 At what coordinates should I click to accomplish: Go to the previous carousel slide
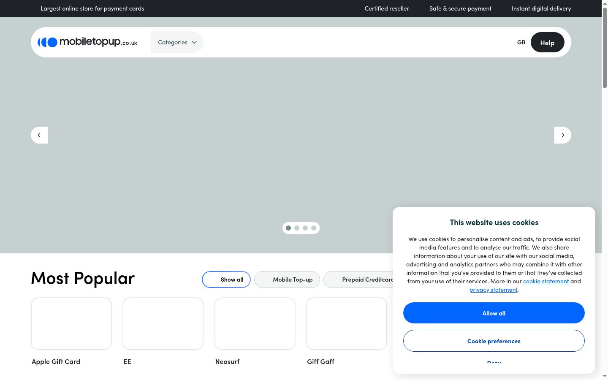point(39,135)
